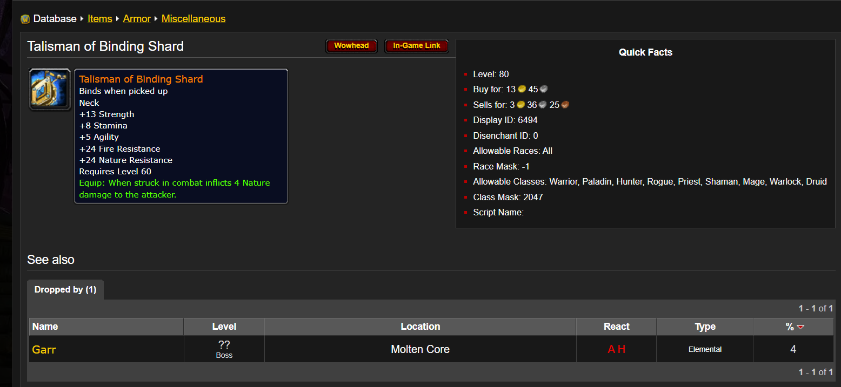
Task: Toggle sort on the % column header
Action: 793,327
